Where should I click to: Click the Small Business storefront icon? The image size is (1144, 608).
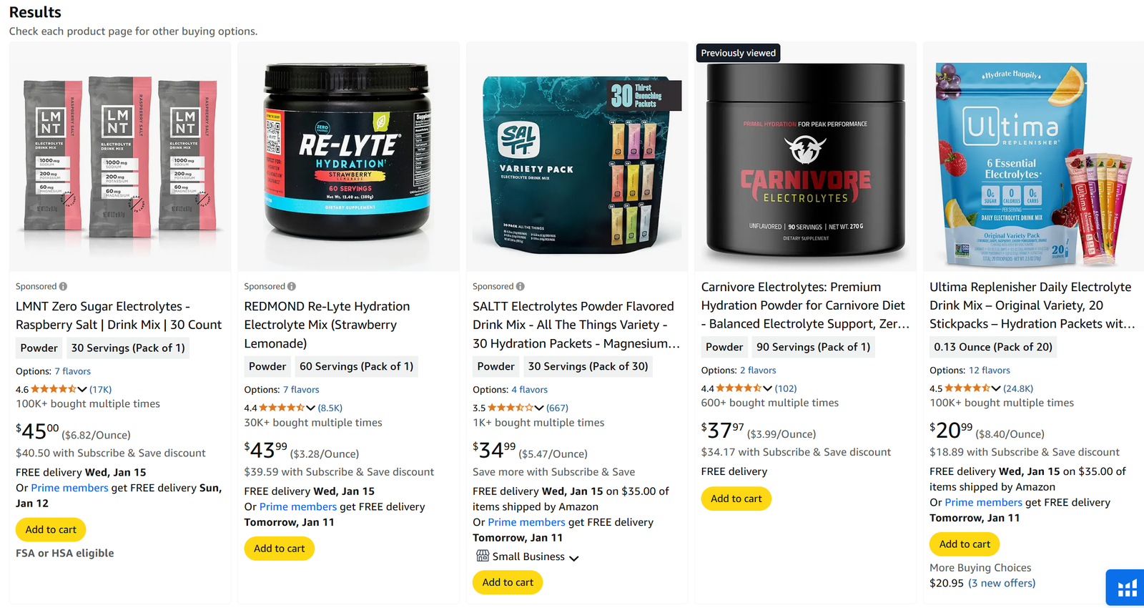tap(483, 556)
